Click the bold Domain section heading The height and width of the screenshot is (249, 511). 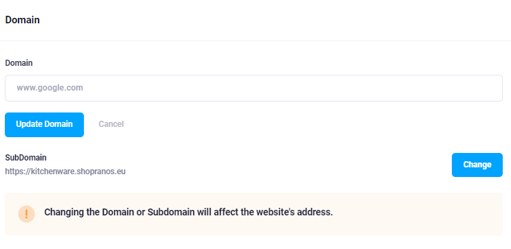(x=22, y=20)
